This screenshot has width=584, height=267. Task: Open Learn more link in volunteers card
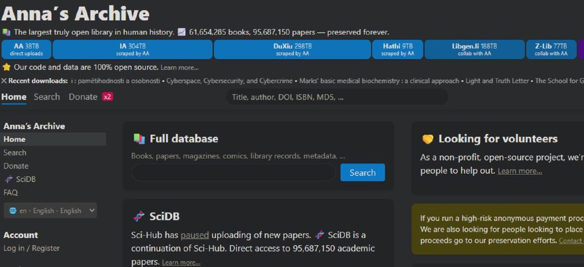520,171
